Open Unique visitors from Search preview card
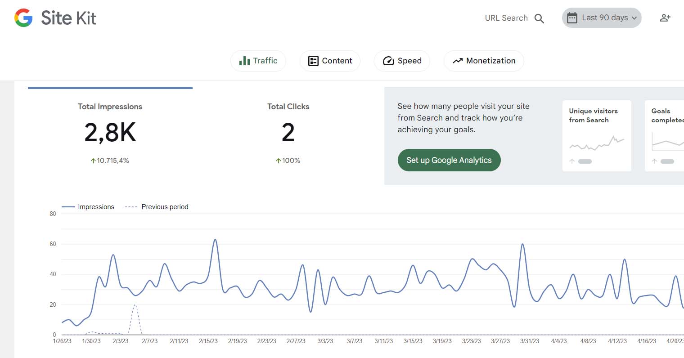 [597, 136]
